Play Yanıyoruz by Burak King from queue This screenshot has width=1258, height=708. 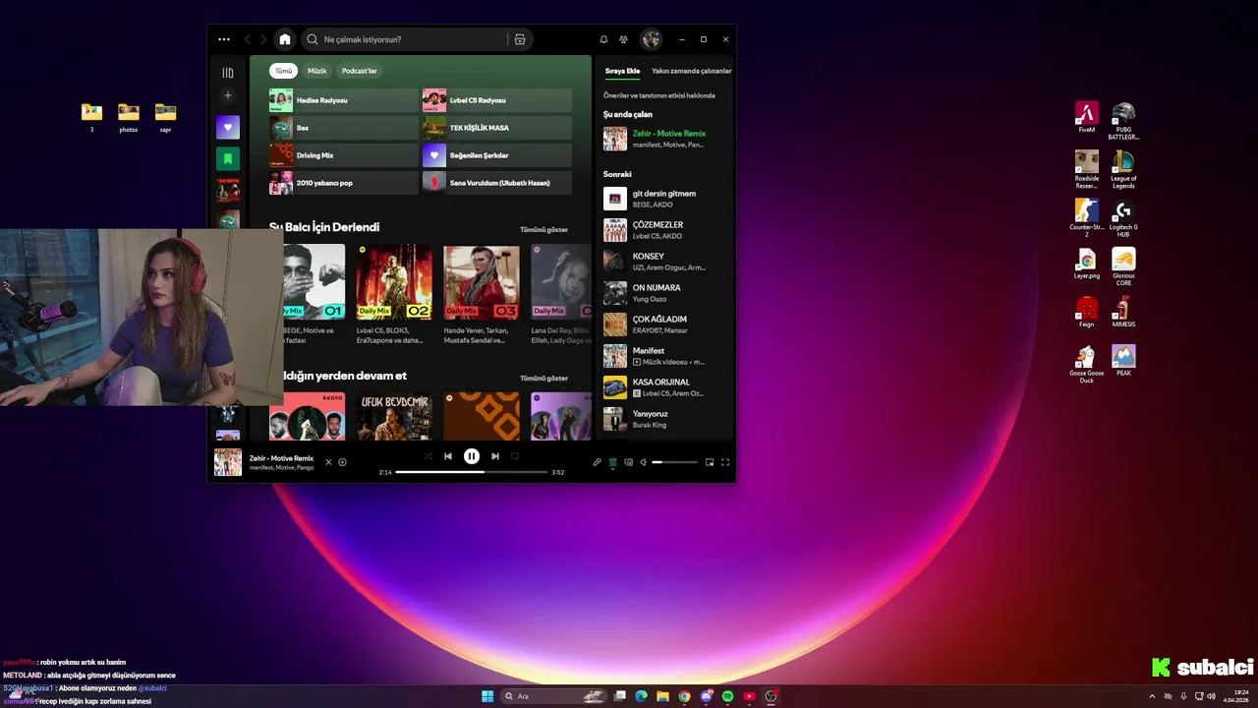664,419
